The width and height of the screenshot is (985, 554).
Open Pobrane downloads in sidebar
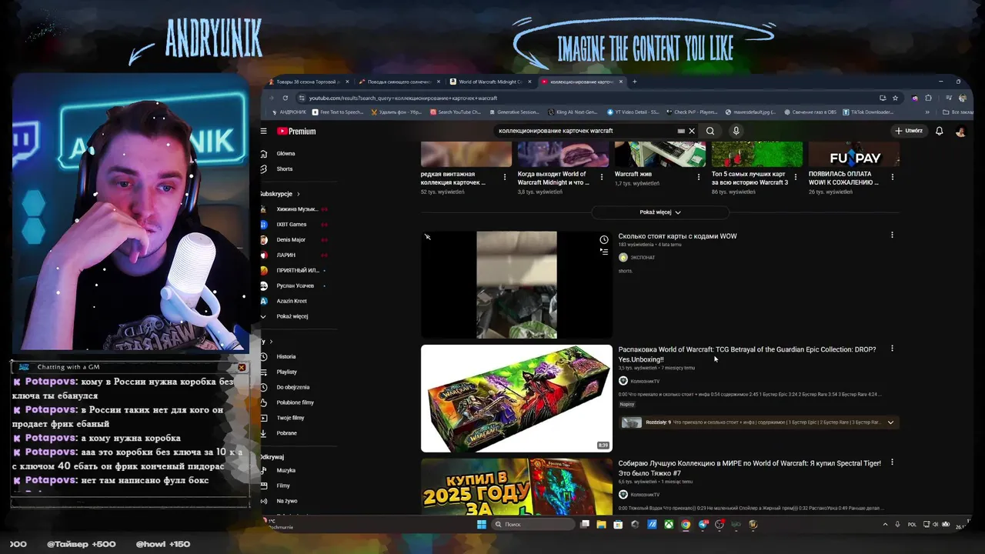point(287,433)
